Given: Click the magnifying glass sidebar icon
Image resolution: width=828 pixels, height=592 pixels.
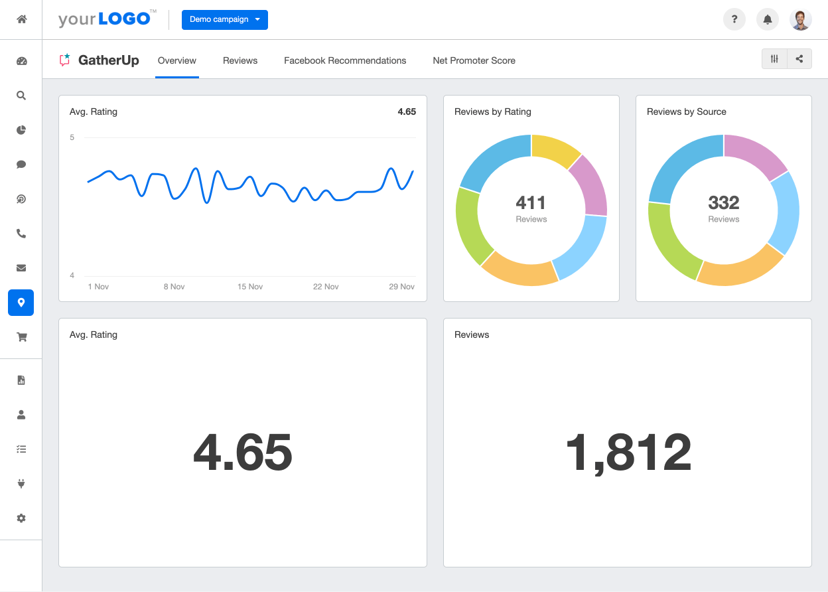Looking at the screenshot, I should pyautogui.click(x=21, y=96).
